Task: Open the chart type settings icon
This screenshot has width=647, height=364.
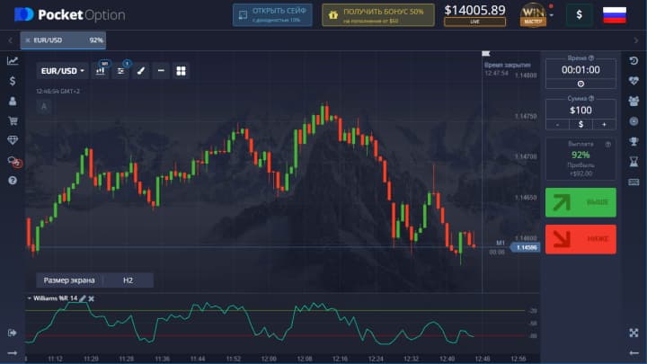Action: tap(101, 70)
